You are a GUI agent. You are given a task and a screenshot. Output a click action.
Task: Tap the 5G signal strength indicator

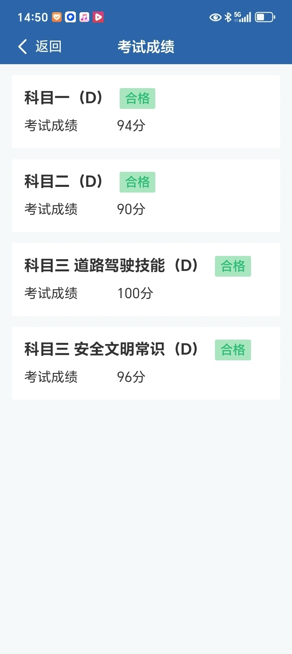tap(243, 17)
